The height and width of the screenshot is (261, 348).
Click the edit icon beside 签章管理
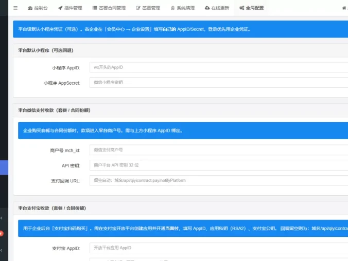[x=138, y=8]
